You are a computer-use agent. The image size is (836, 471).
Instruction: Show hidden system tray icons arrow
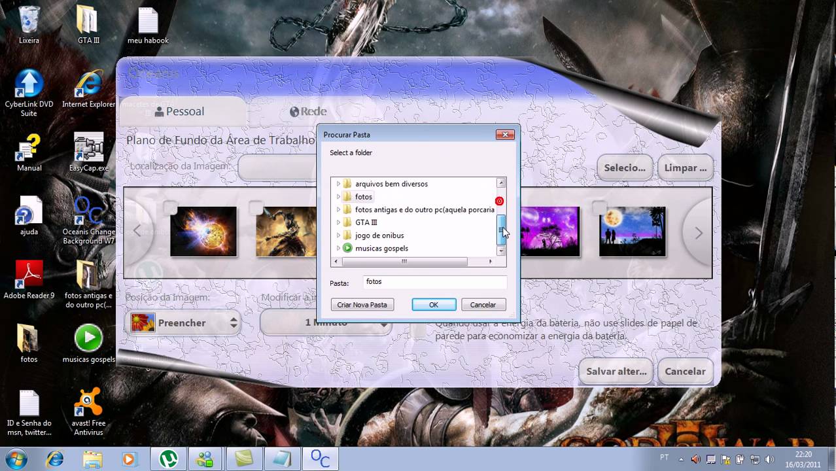click(x=681, y=459)
